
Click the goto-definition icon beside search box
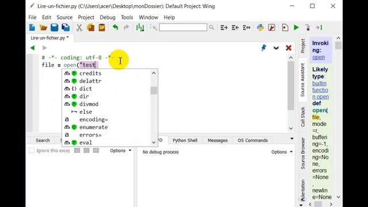point(154,28)
